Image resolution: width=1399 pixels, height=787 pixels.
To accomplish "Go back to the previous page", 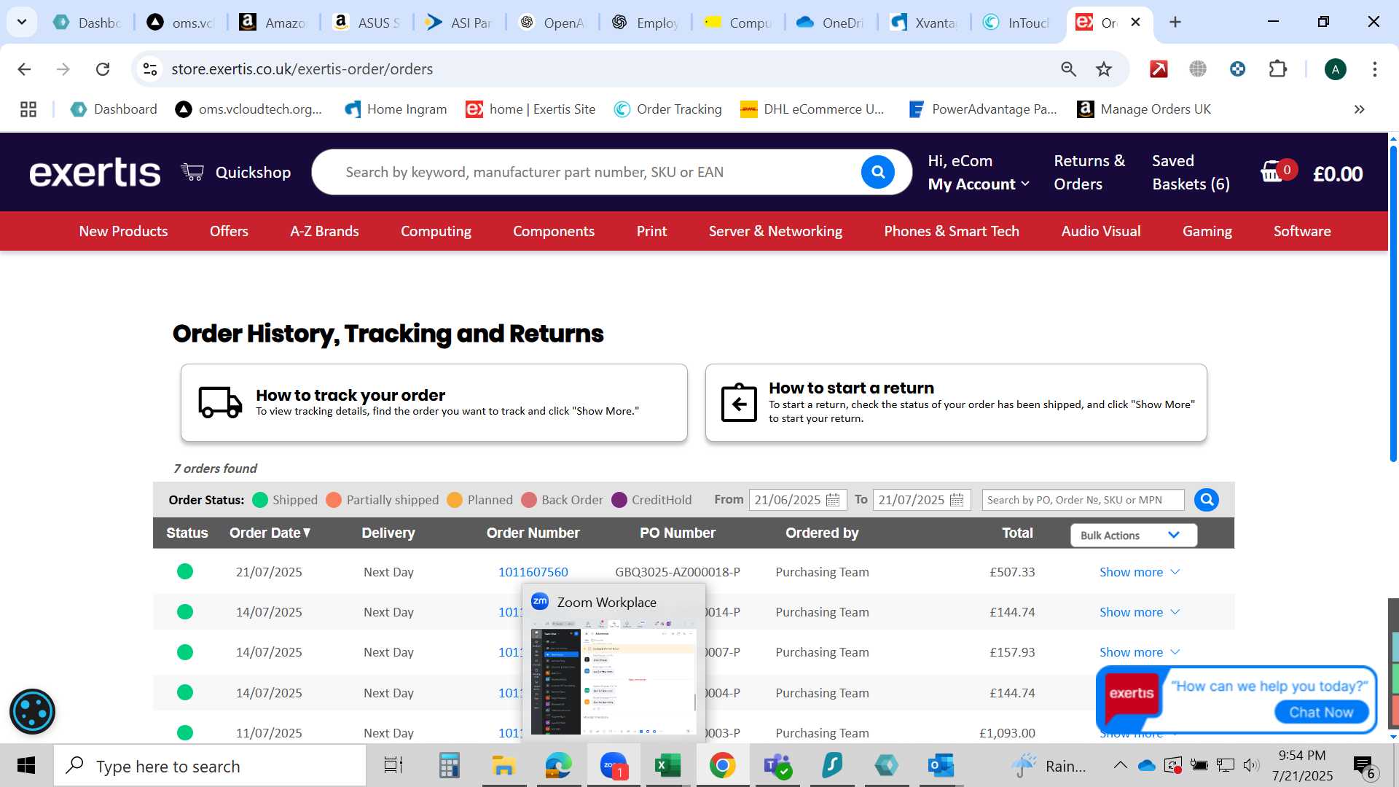I will [24, 69].
